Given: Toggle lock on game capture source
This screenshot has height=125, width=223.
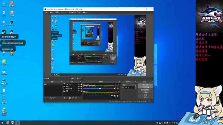Looking at the screenshot, I should pyautogui.click(x=81, y=86).
